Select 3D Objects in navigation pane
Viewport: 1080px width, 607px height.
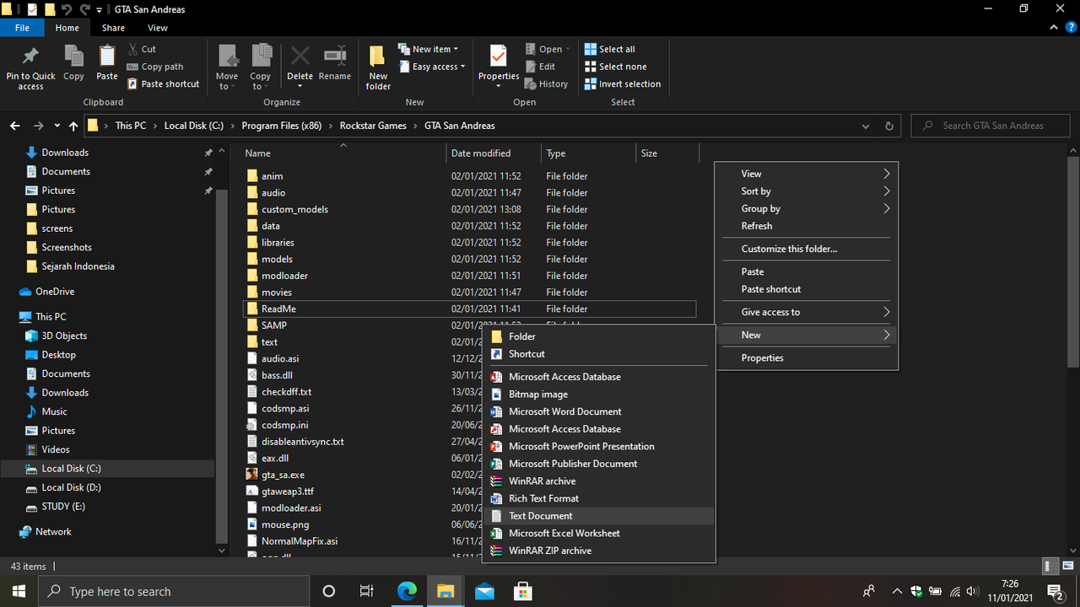pyautogui.click(x=64, y=336)
